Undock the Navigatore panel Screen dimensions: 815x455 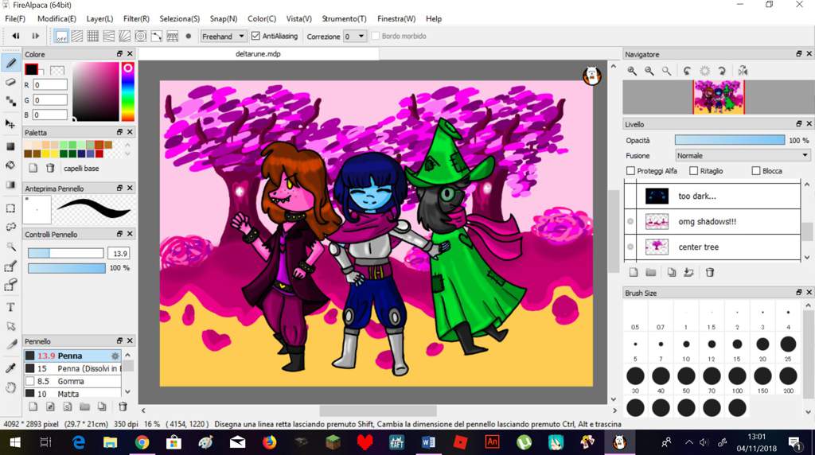pos(799,54)
